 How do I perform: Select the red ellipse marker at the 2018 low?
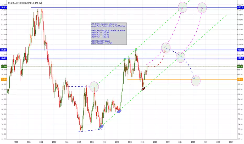coord(143,89)
